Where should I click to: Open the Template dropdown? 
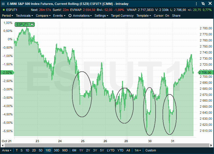(144, 16)
